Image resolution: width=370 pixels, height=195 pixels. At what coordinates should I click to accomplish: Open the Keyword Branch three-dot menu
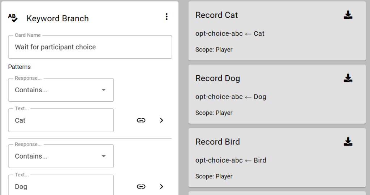click(166, 17)
